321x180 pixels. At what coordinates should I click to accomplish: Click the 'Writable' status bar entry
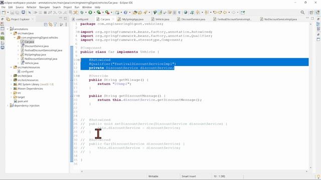click(x=153, y=176)
